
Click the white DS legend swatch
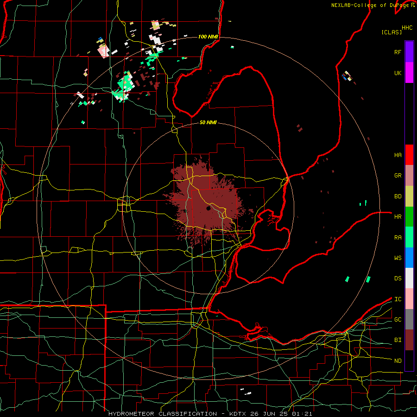click(x=409, y=278)
